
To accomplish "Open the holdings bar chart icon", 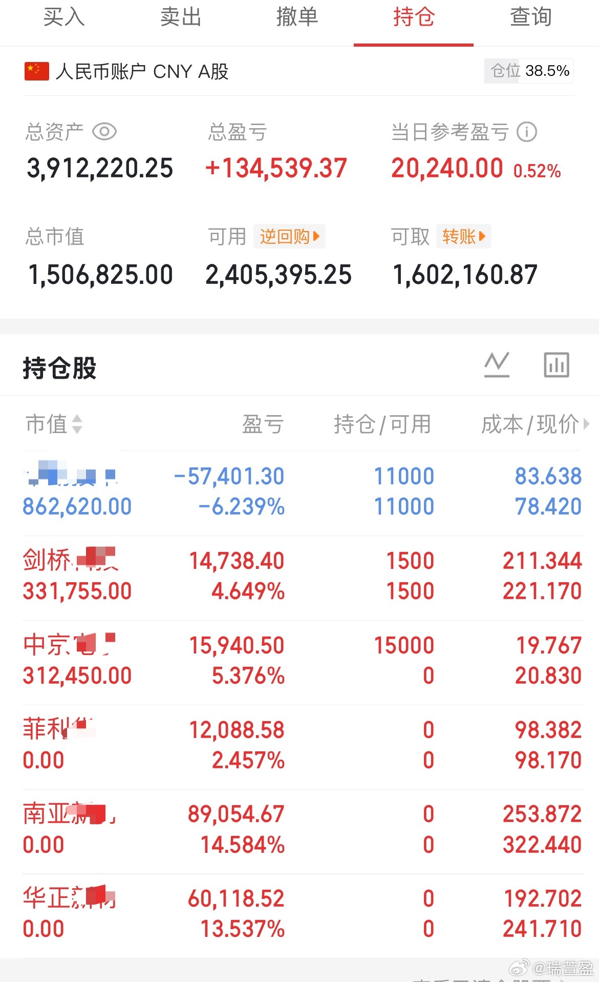I will (x=556, y=365).
